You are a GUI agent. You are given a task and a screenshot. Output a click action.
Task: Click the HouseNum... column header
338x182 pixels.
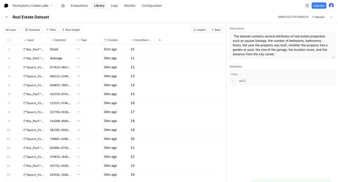(141, 40)
